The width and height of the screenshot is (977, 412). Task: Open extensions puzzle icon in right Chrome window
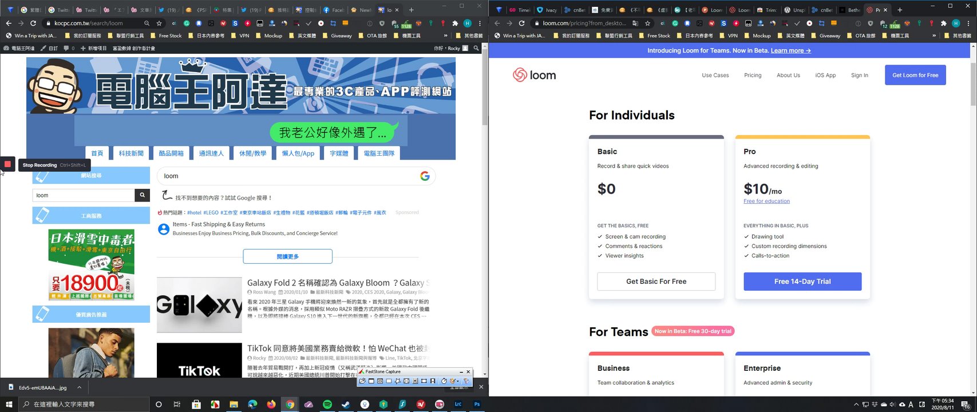pyautogui.click(x=944, y=23)
